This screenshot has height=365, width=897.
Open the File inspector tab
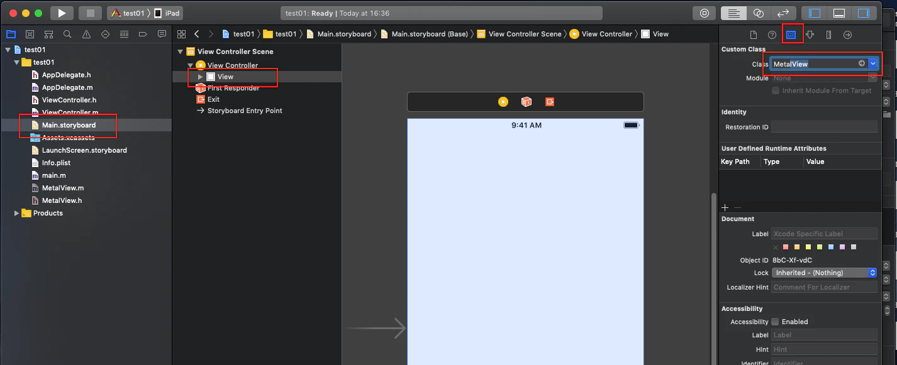coord(754,35)
